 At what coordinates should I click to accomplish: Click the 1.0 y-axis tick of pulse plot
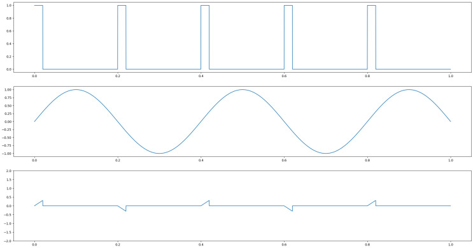(x=9, y=6)
